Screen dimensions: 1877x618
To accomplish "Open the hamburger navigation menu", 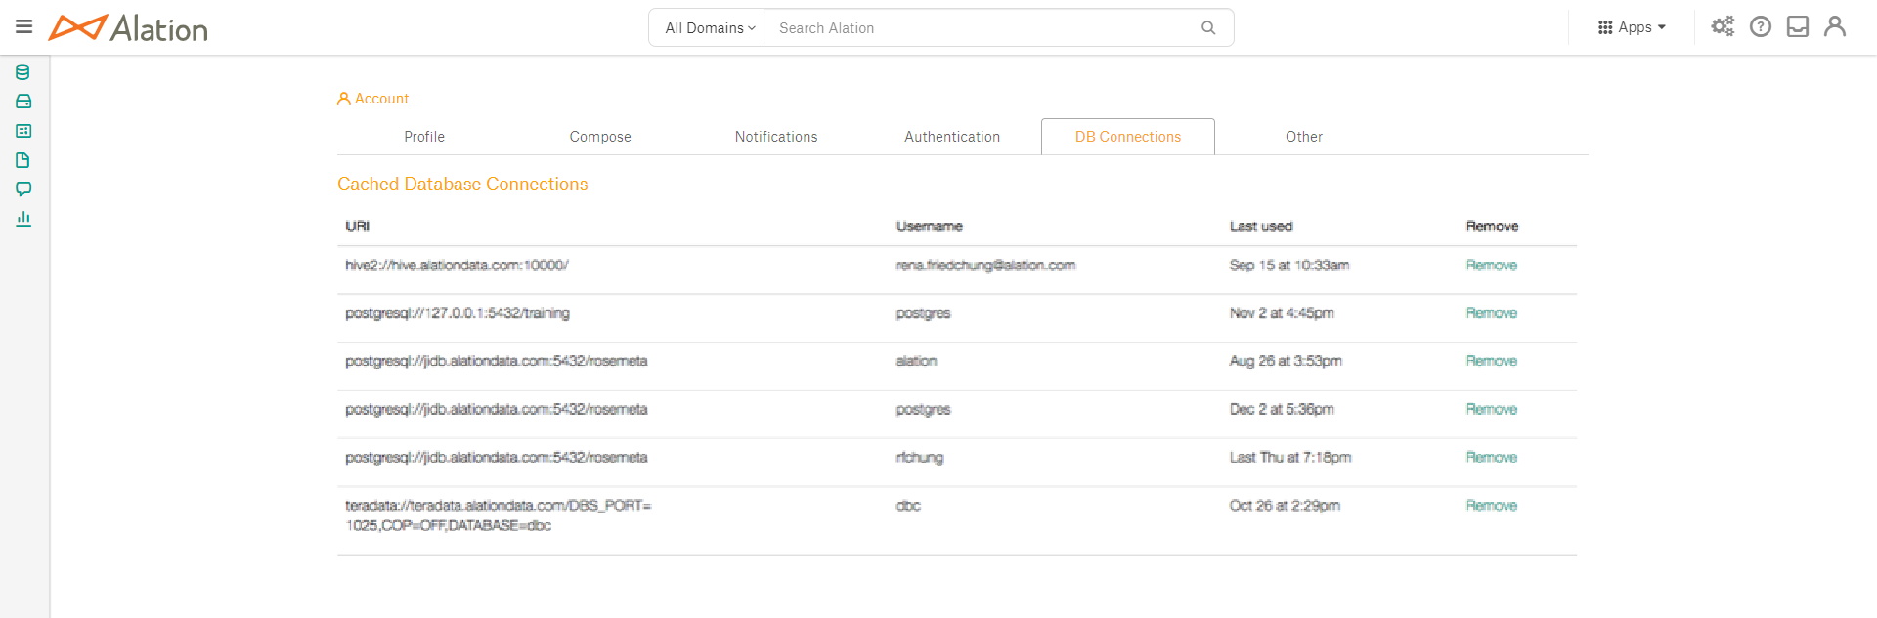I will pyautogui.click(x=24, y=27).
